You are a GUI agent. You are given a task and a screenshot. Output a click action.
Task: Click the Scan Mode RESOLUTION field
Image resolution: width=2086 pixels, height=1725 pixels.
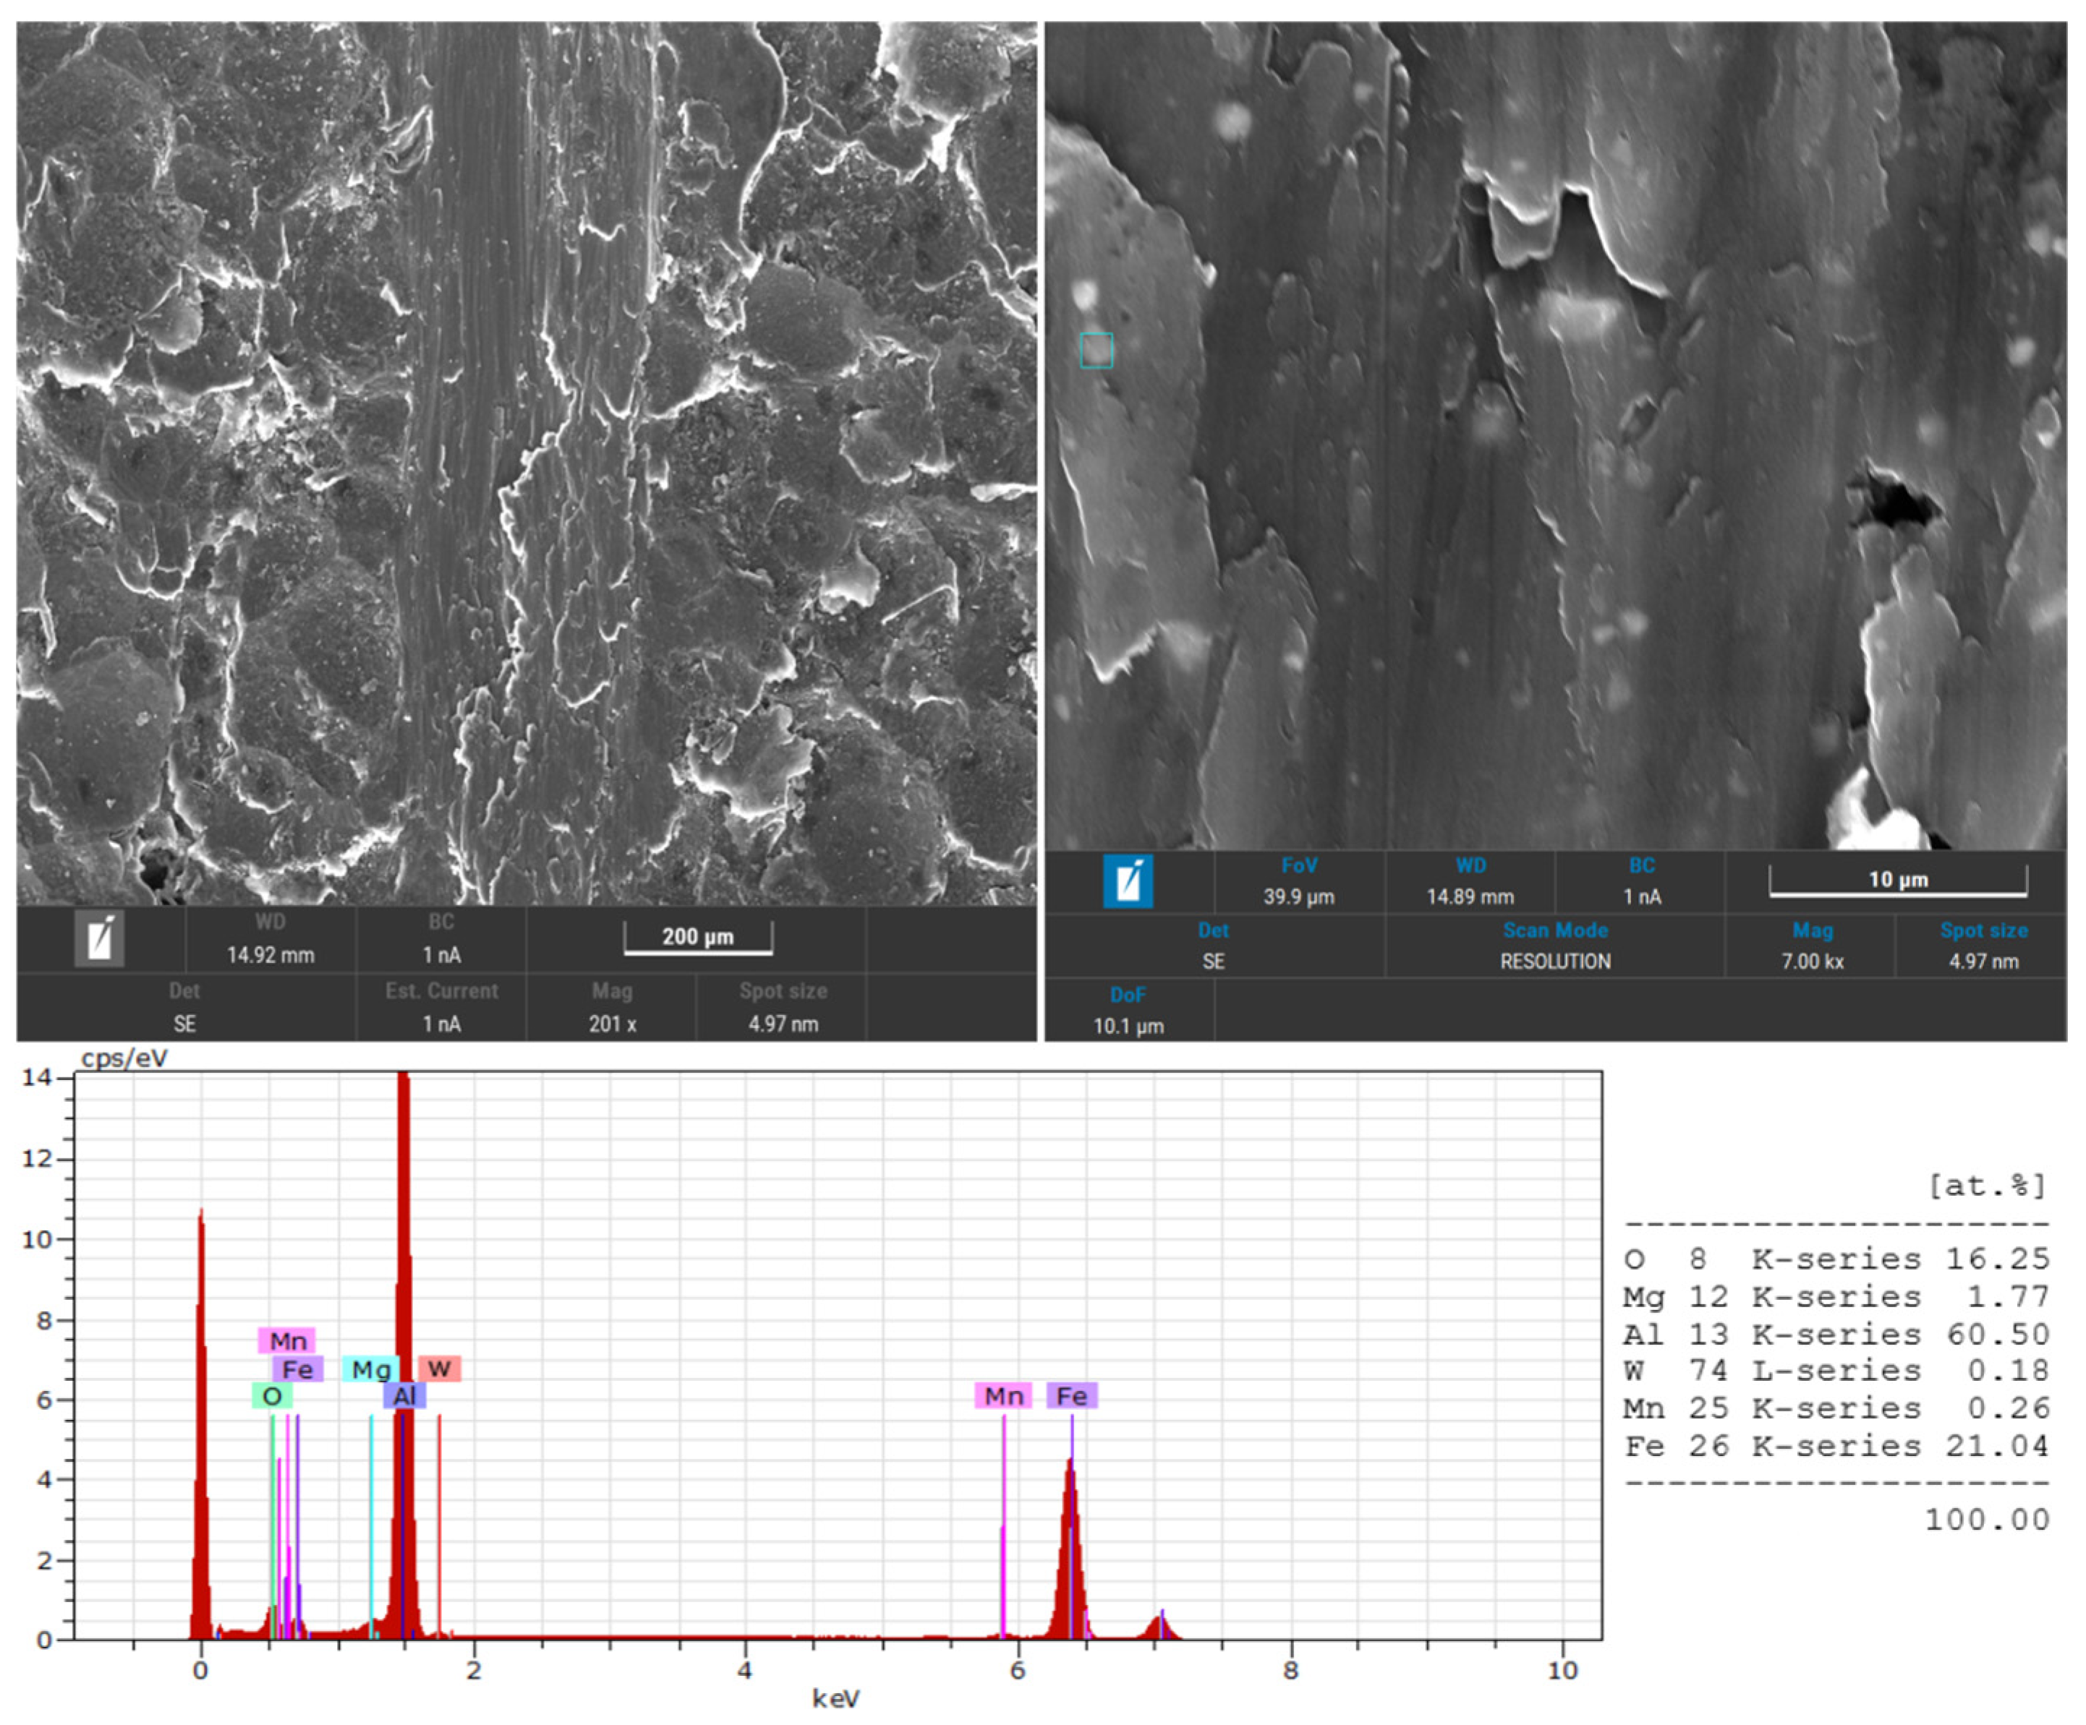pyautogui.click(x=1554, y=960)
